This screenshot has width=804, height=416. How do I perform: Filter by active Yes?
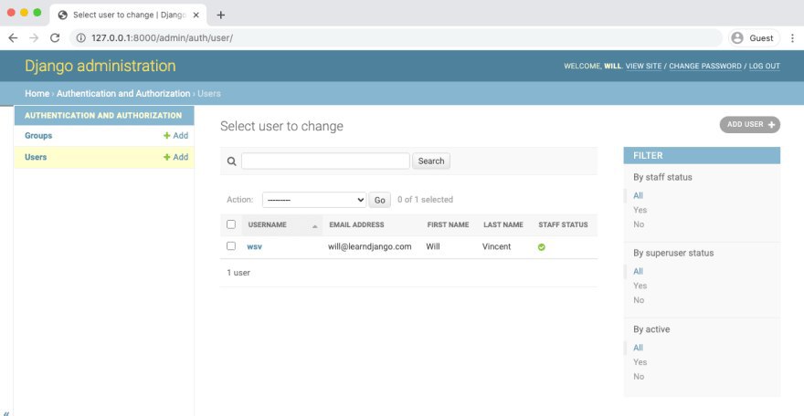pyautogui.click(x=640, y=362)
